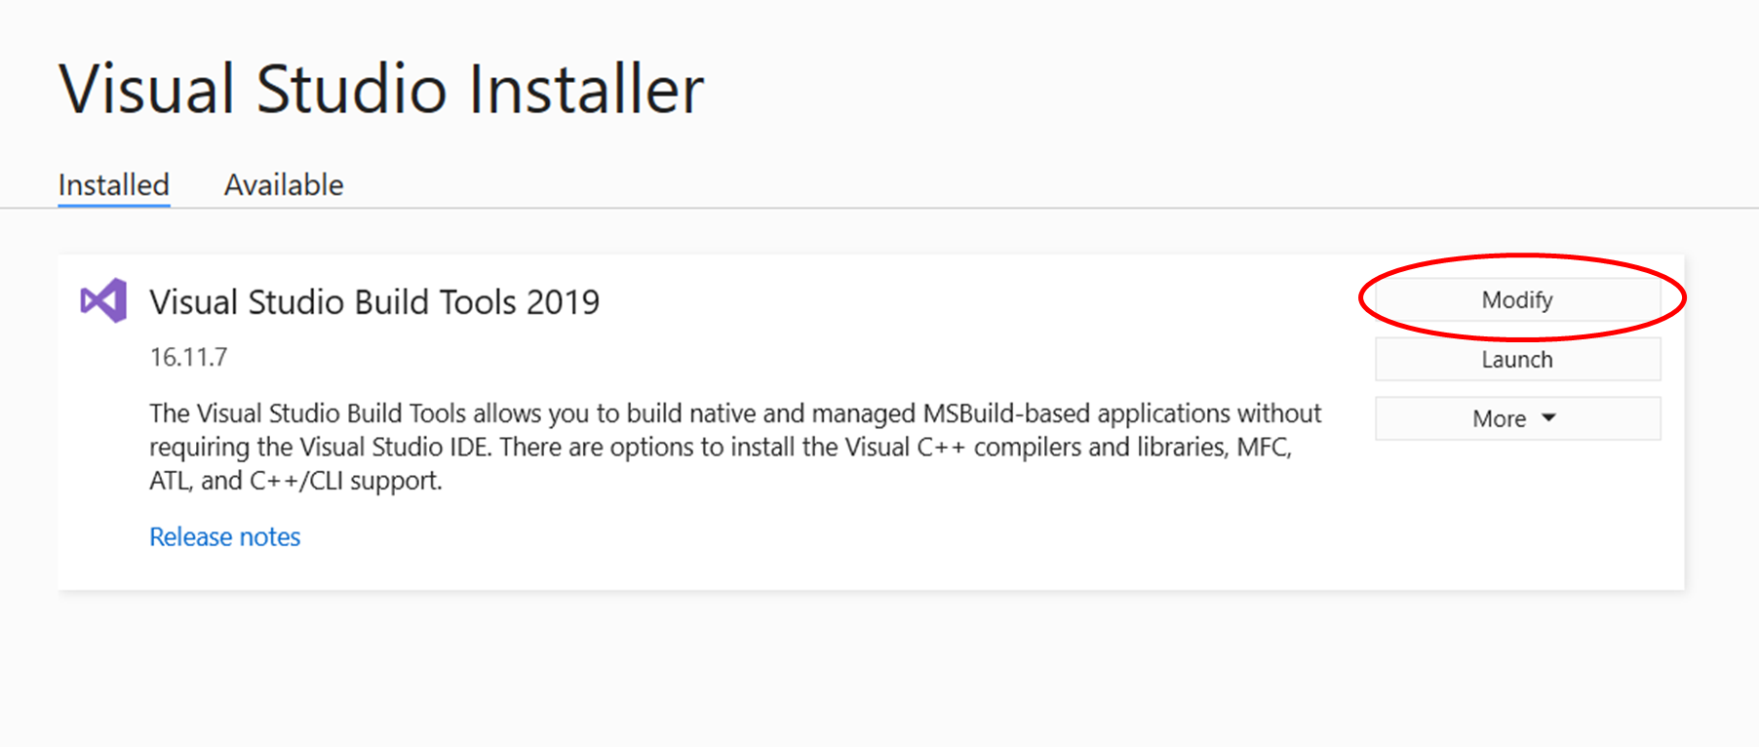
Task: Click 'C++/CLI support' text in description
Action: (346, 481)
